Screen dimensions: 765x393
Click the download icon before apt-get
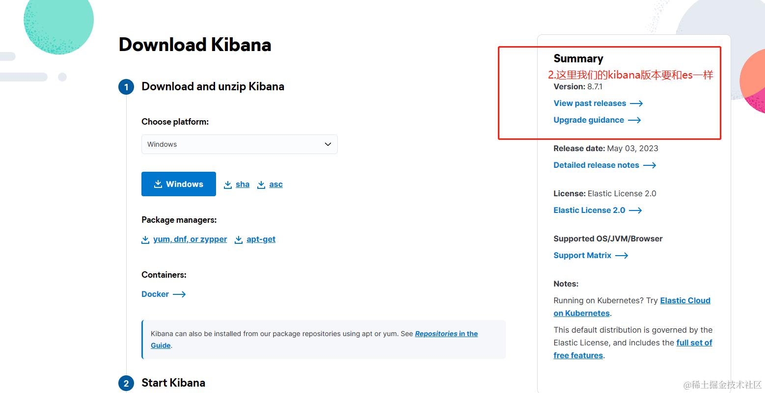[239, 239]
